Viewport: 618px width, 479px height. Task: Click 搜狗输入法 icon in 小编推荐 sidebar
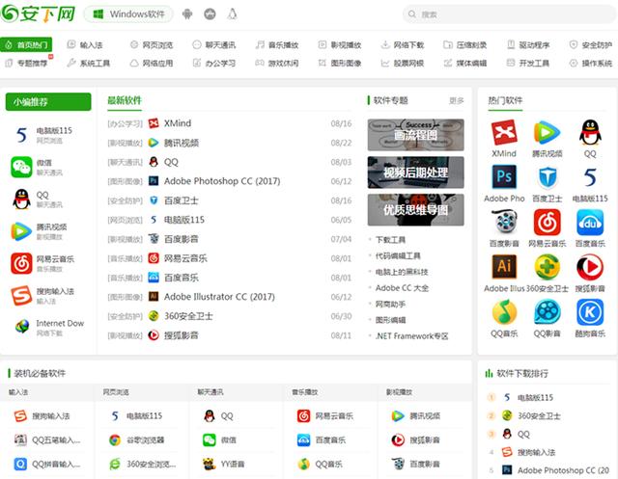(21, 296)
